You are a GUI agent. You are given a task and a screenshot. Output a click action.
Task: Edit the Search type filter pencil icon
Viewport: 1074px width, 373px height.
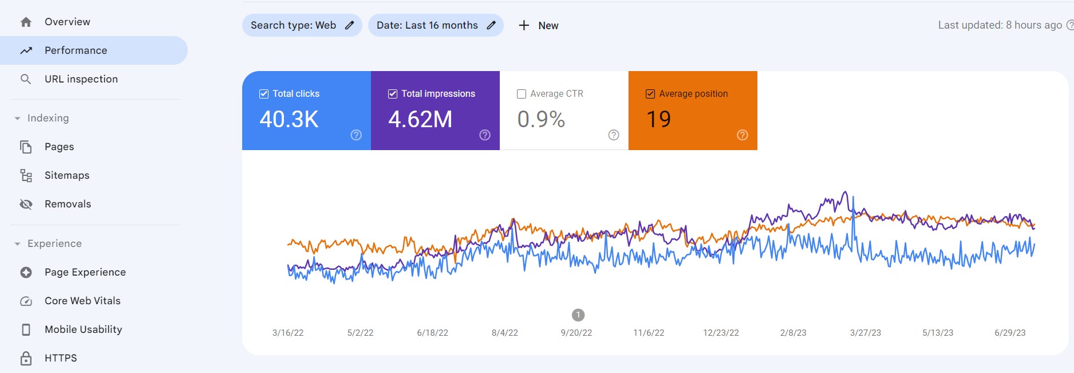(350, 25)
